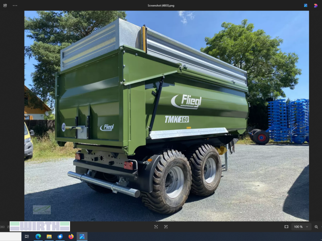
Task: Expand the 100 % zoom dropdown
Action: [x=301, y=227]
